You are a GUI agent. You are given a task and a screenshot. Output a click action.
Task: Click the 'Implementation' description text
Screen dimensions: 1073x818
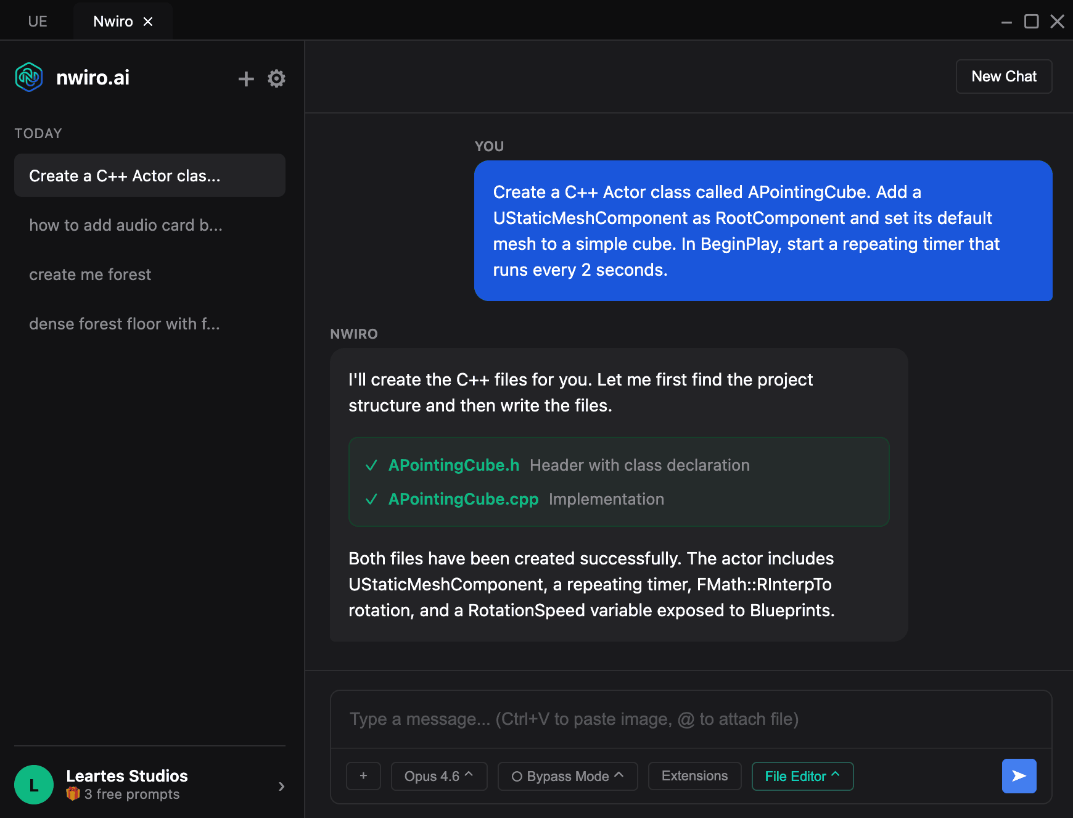coord(606,499)
